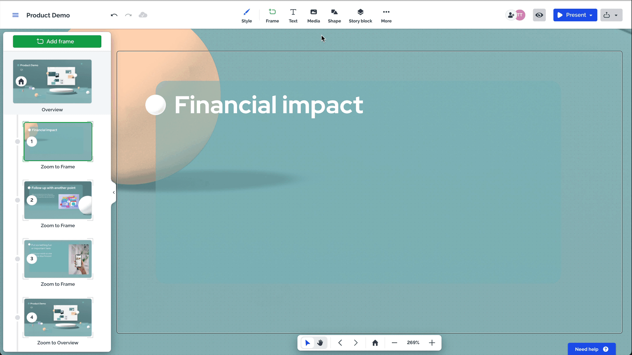The width and height of the screenshot is (632, 355).
Task: Select the Frame tool in toolbar
Action: (x=273, y=15)
